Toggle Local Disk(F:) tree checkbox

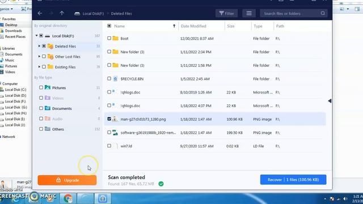(41, 36)
